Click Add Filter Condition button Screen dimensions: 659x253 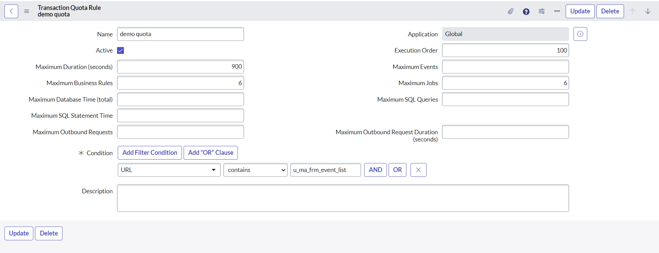point(150,153)
